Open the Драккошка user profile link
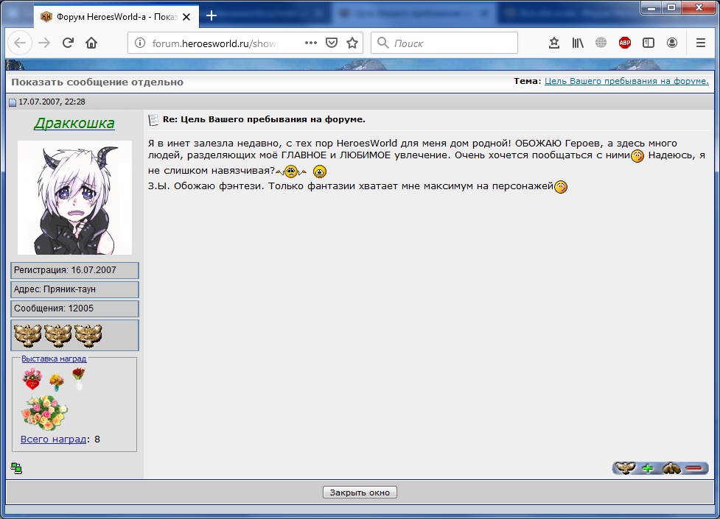 click(74, 123)
